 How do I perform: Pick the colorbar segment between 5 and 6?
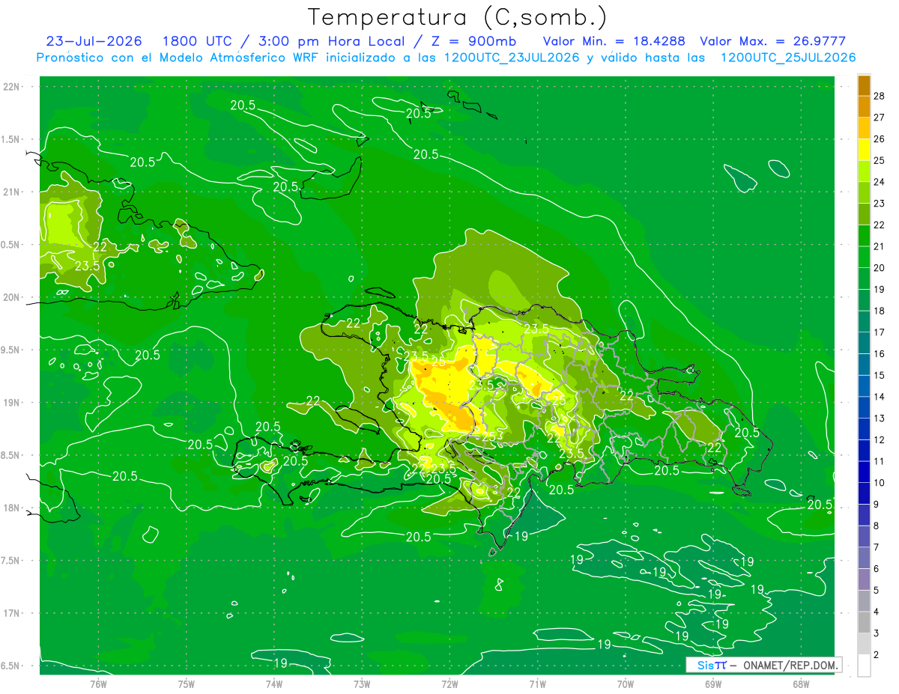tap(864, 580)
